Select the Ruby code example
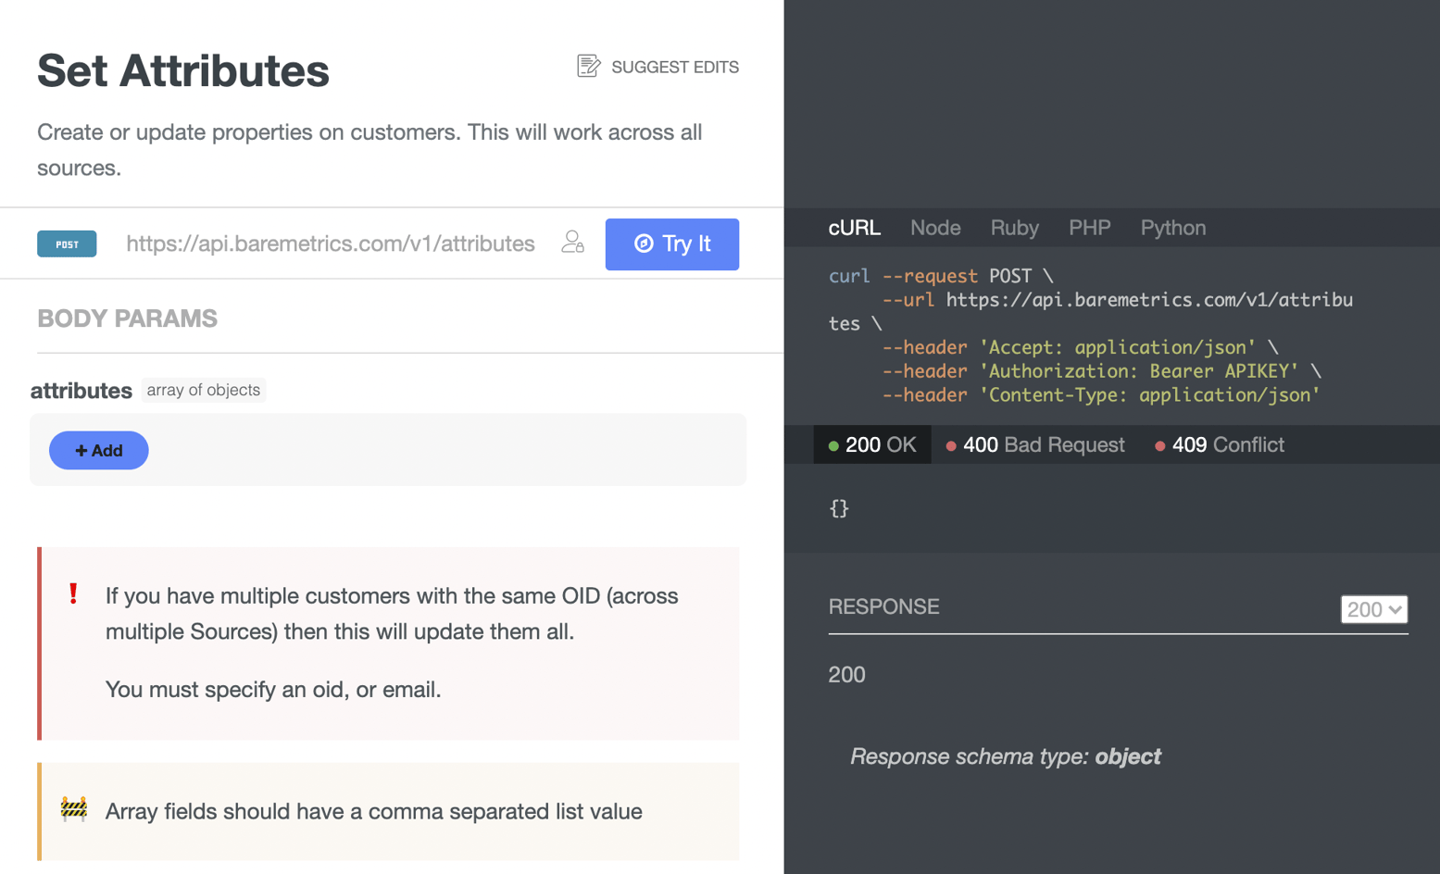Screen dimensions: 1440x874 point(1014,227)
